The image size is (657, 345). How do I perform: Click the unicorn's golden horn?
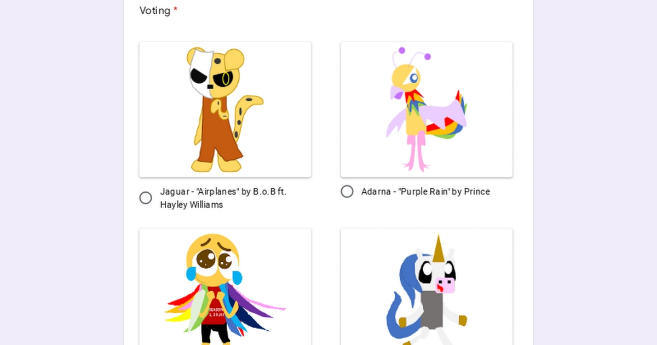439,248
